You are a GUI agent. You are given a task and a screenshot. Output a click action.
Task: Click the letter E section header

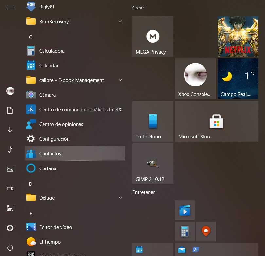pos(31,213)
